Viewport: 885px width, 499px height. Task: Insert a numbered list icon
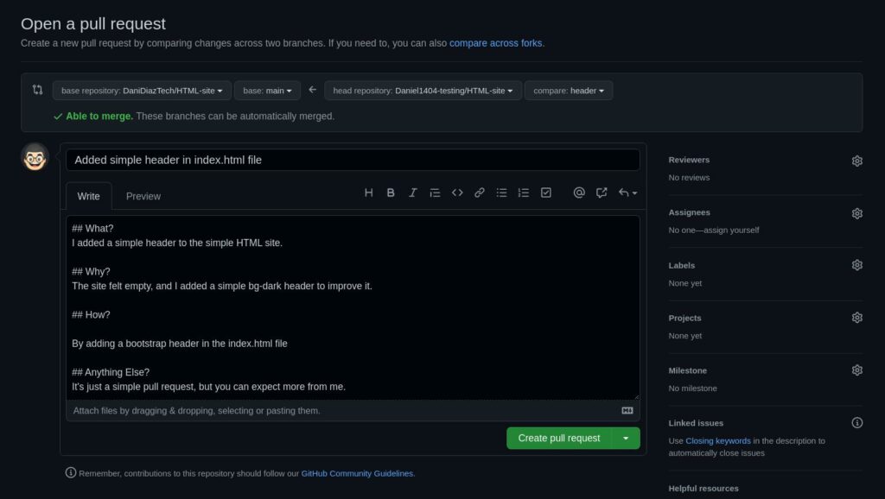tap(523, 193)
